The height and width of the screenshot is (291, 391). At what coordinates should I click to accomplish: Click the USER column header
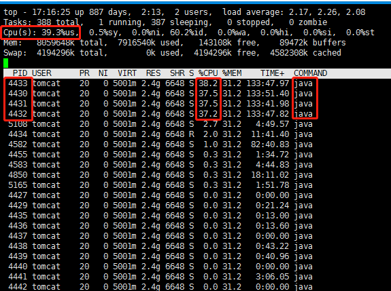point(41,73)
